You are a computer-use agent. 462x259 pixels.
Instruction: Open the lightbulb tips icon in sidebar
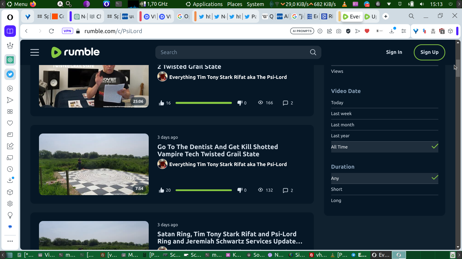tap(10, 215)
